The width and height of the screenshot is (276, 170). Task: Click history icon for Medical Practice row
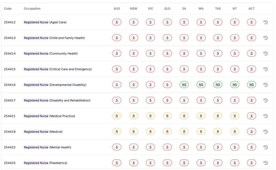point(266,116)
